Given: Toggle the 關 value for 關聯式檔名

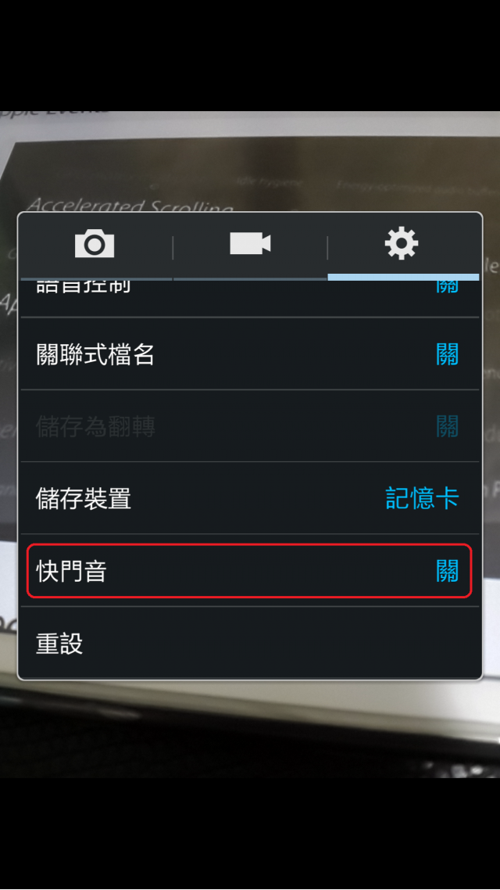Looking at the screenshot, I should coord(448,355).
